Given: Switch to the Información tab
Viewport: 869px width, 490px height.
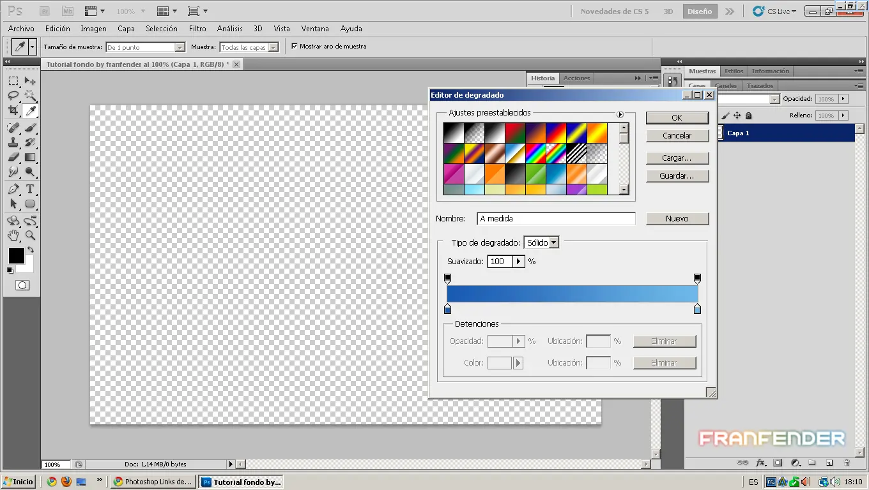Looking at the screenshot, I should 770,71.
